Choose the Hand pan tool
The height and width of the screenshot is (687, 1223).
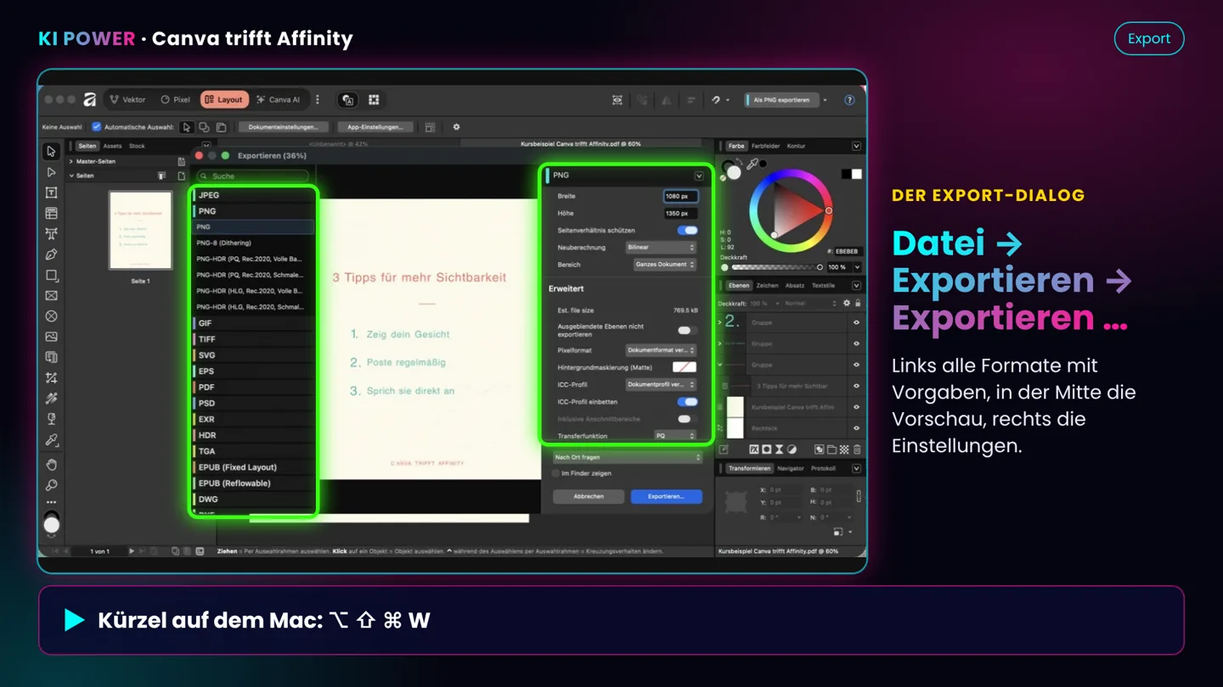click(x=52, y=464)
